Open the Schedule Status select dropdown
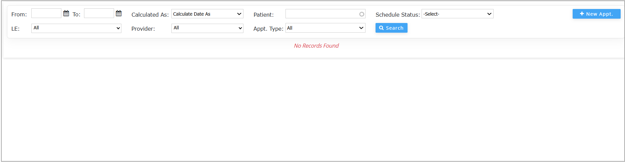The height and width of the screenshot is (162, 625). coord(457,14)
